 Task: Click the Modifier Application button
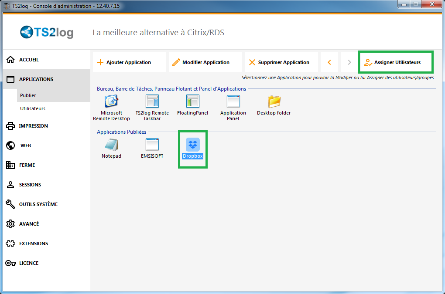(205, 62)
